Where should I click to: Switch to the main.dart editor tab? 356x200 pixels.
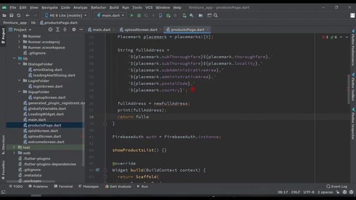point(101,29)
